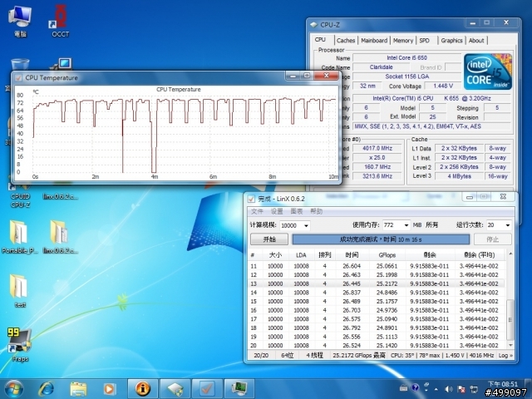532x399 pixels.
Task: Launch the Fraps desktop shortcut
Action: pyautogui.click(x=20, y=345)
